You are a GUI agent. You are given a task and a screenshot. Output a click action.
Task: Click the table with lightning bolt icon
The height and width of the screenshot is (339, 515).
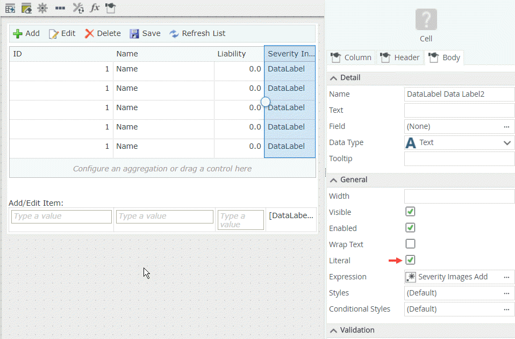coord(10,8)
